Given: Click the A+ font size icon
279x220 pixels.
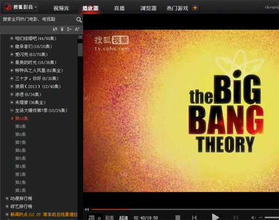Looking at the screenshot, I should click(x=77, y=29).
